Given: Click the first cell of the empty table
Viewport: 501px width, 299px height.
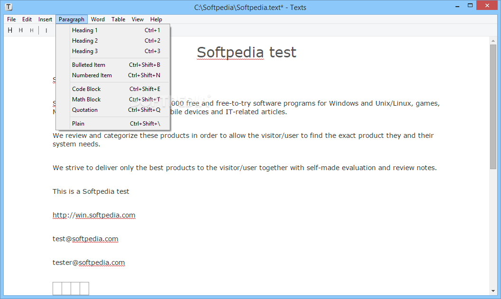Looking at the screenshot, I should point(57,289).
